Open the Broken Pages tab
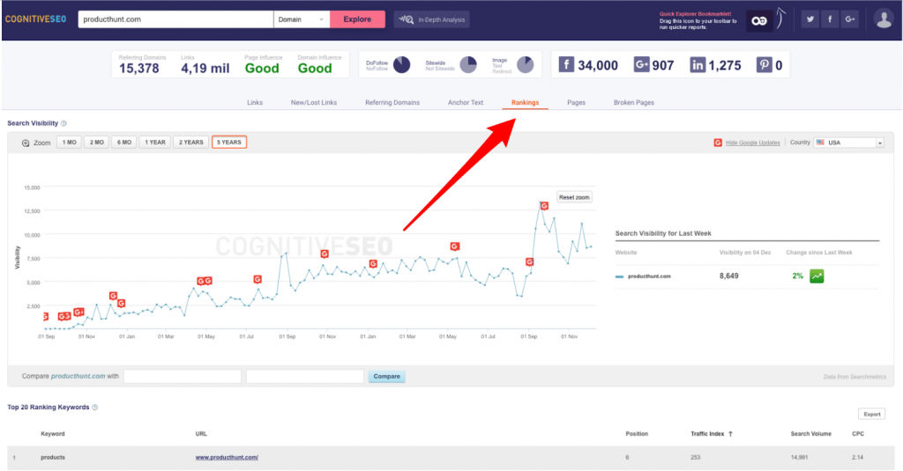903x471 pixels. [x=633, y=103]
